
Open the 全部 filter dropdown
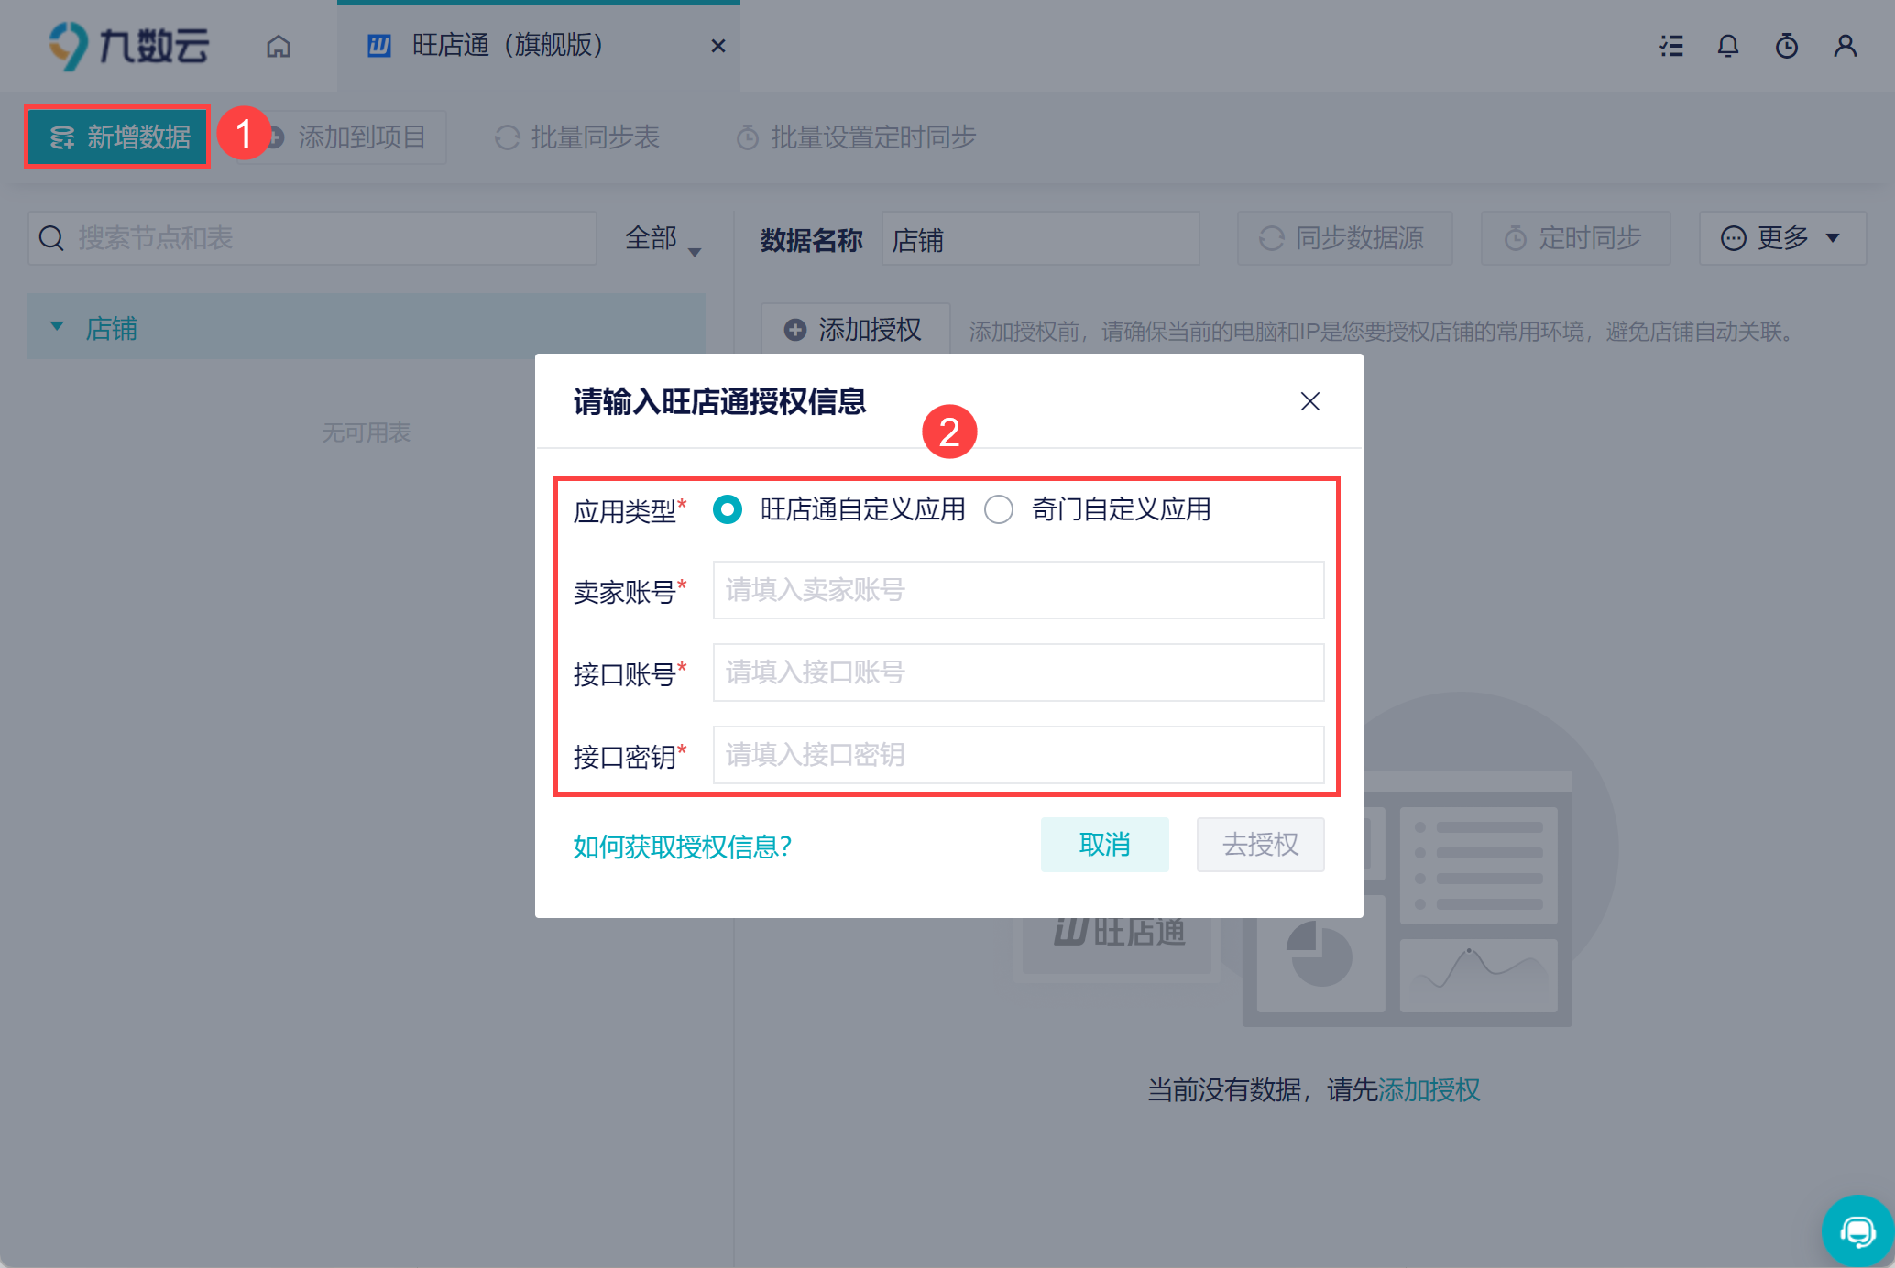[662, 239]
